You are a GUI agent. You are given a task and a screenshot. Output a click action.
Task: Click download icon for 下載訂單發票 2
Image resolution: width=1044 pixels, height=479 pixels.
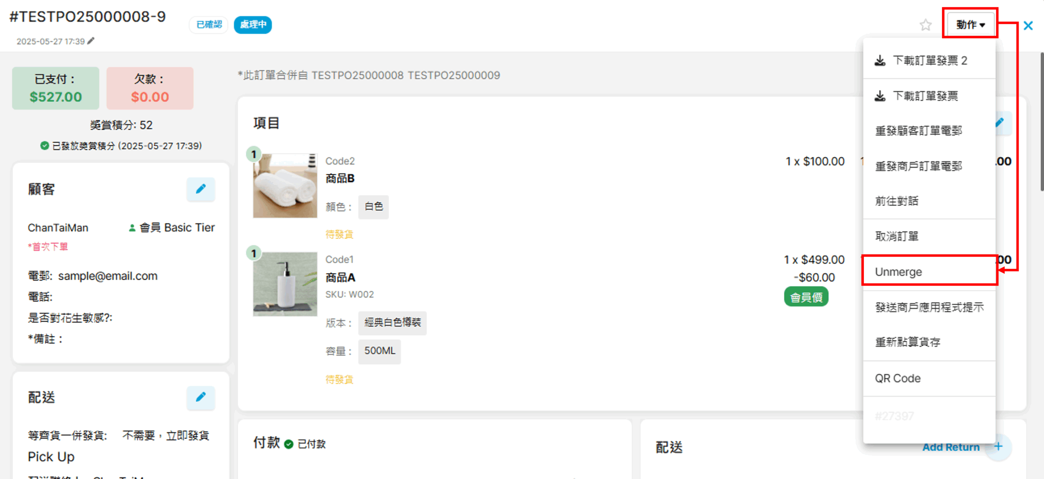point(880,61)
